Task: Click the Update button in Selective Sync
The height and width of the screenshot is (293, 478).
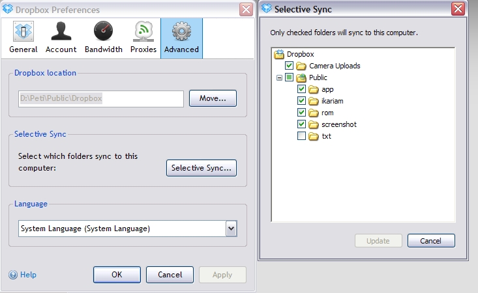Action: pyautogui.click(x=378, y=241)
